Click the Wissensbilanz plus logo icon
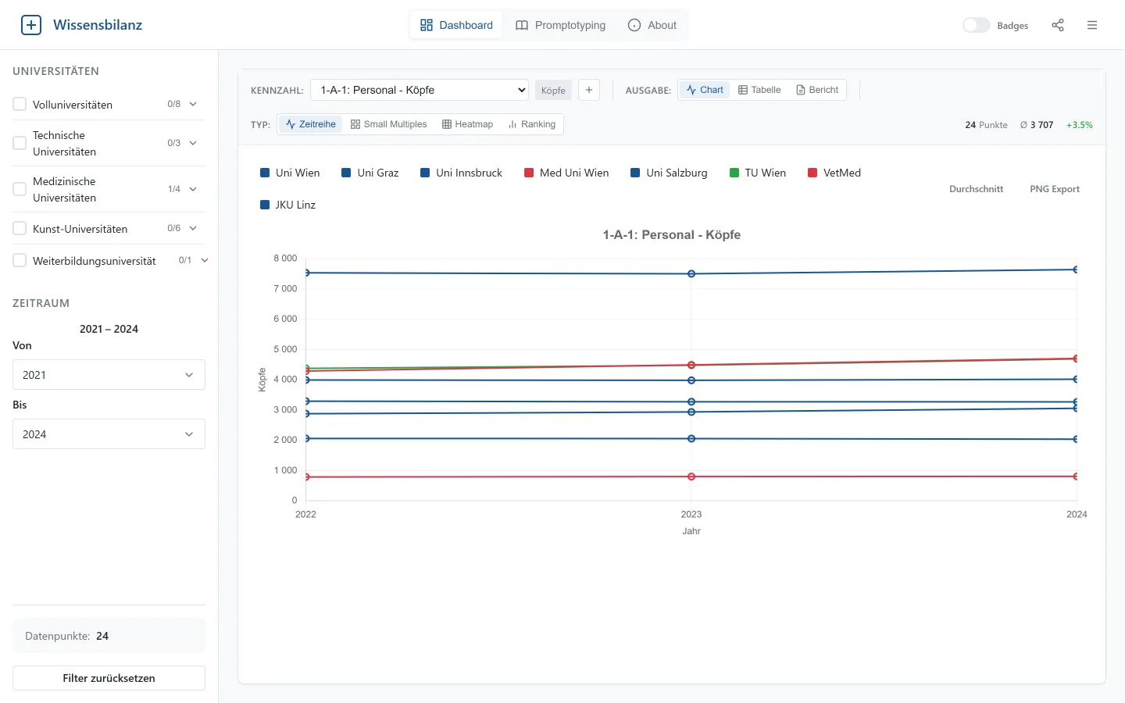 31,25
